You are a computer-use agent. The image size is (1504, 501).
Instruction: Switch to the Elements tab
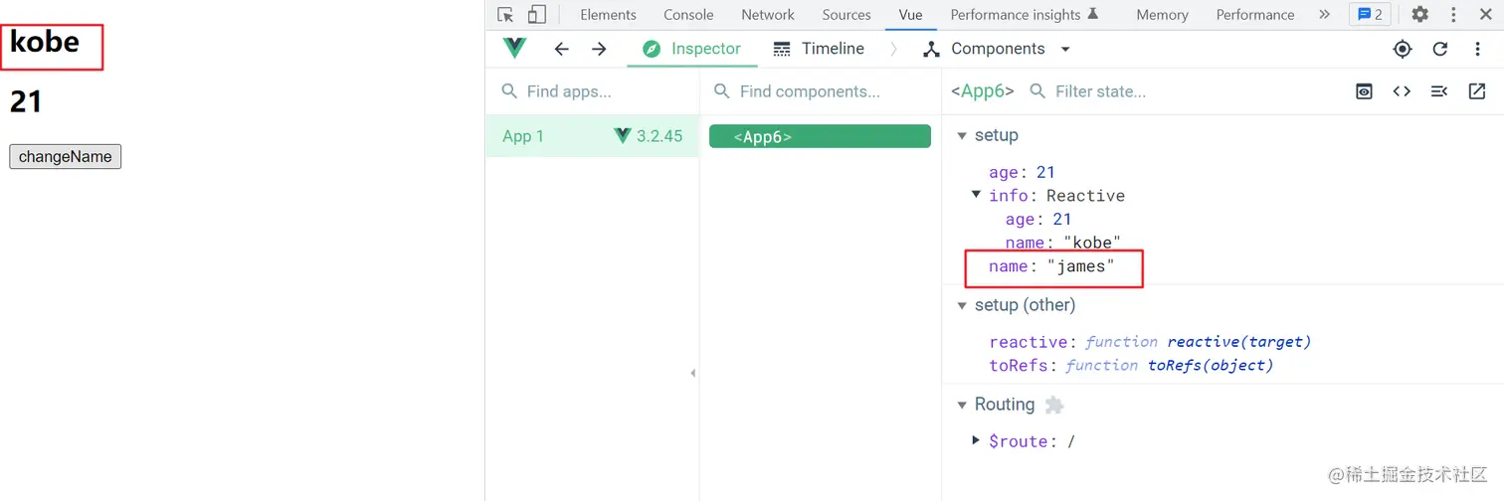(x=608, y=15)
